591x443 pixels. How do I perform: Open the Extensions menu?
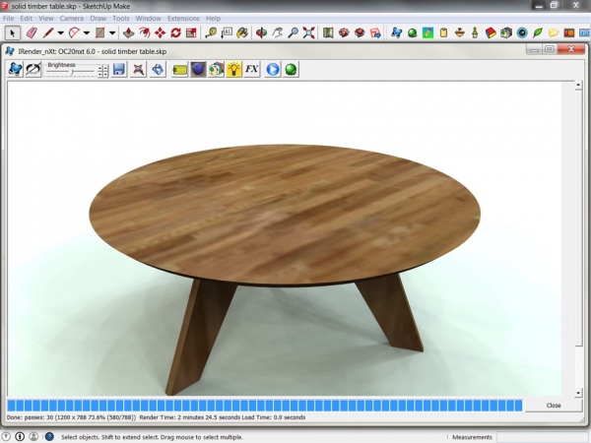click(183, 19)
